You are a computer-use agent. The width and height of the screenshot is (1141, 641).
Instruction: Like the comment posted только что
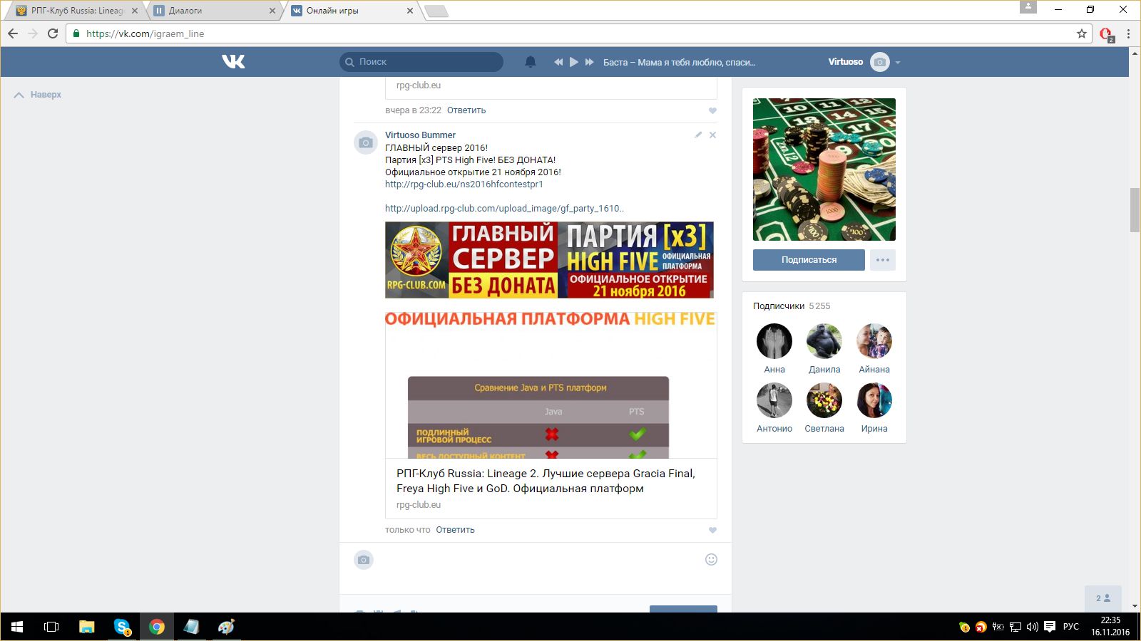click(x=712, y=530)
